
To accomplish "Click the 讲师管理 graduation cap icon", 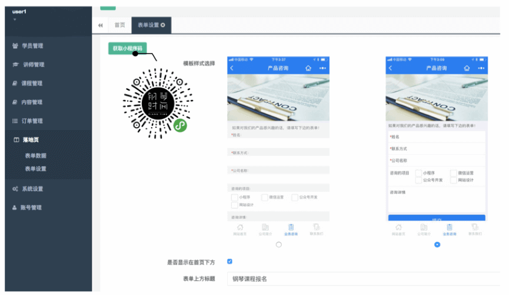I will 15,65.
